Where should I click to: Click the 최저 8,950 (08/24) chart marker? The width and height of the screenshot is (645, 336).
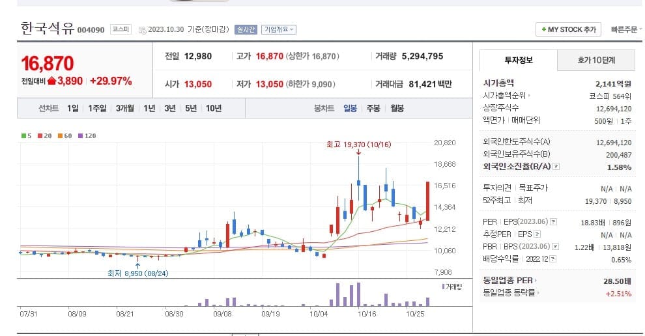pos(138,273)
